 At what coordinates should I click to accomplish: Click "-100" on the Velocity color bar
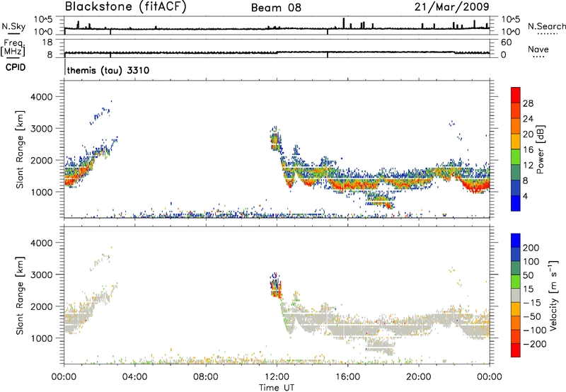coord(535,330)
